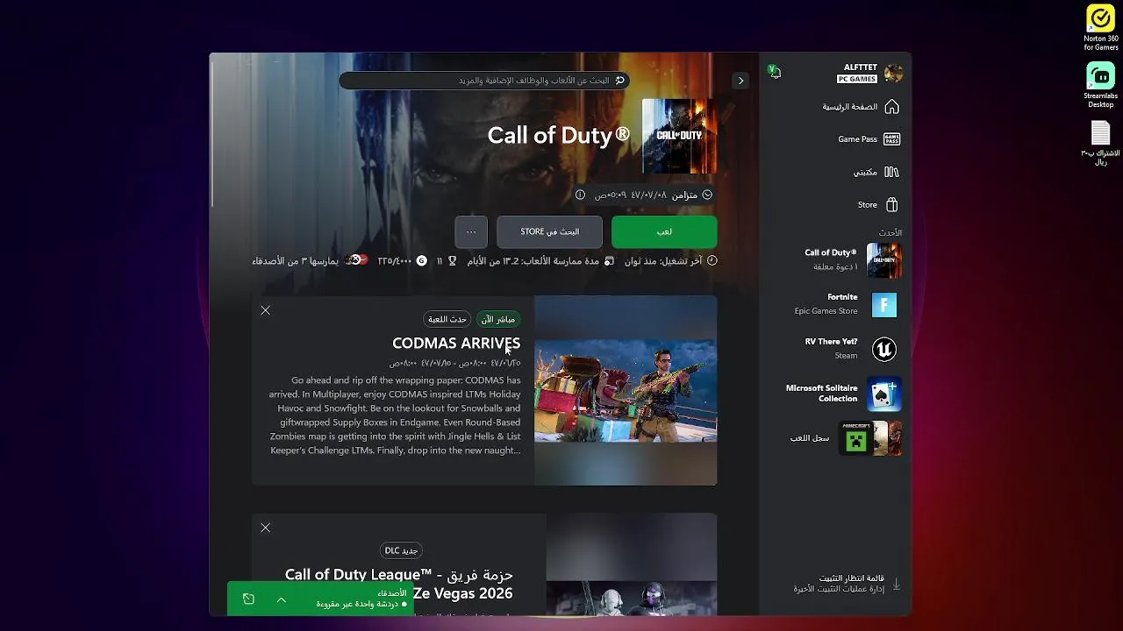The width and height of the screenshot is (1123, 631).
Task: Open the ALFTTET profile avatar
Action: pyautogui.click(x=893, y=74)
